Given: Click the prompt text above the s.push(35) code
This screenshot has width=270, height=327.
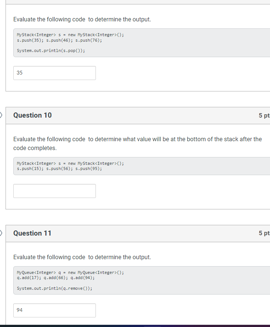Looking at the screenshot, I should coord(82,20).
